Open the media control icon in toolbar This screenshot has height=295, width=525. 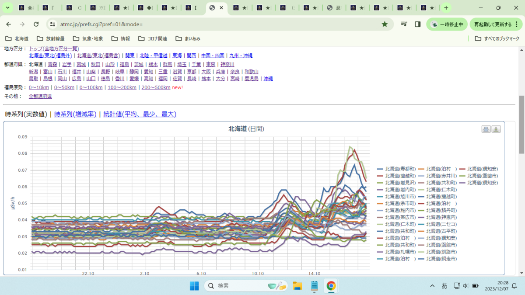click(404, 24)
